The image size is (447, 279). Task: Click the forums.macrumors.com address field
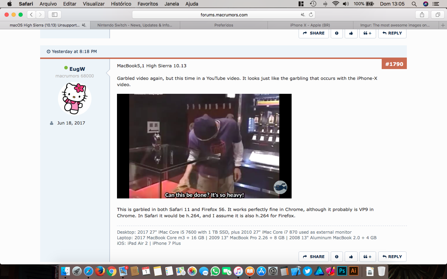click(224, 15)
